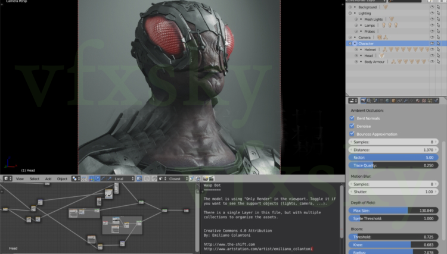The height and width of the screenshot is (254, 447).
Task: Click the OpenGL render animation clapper icon
Action: click(211, 178)
